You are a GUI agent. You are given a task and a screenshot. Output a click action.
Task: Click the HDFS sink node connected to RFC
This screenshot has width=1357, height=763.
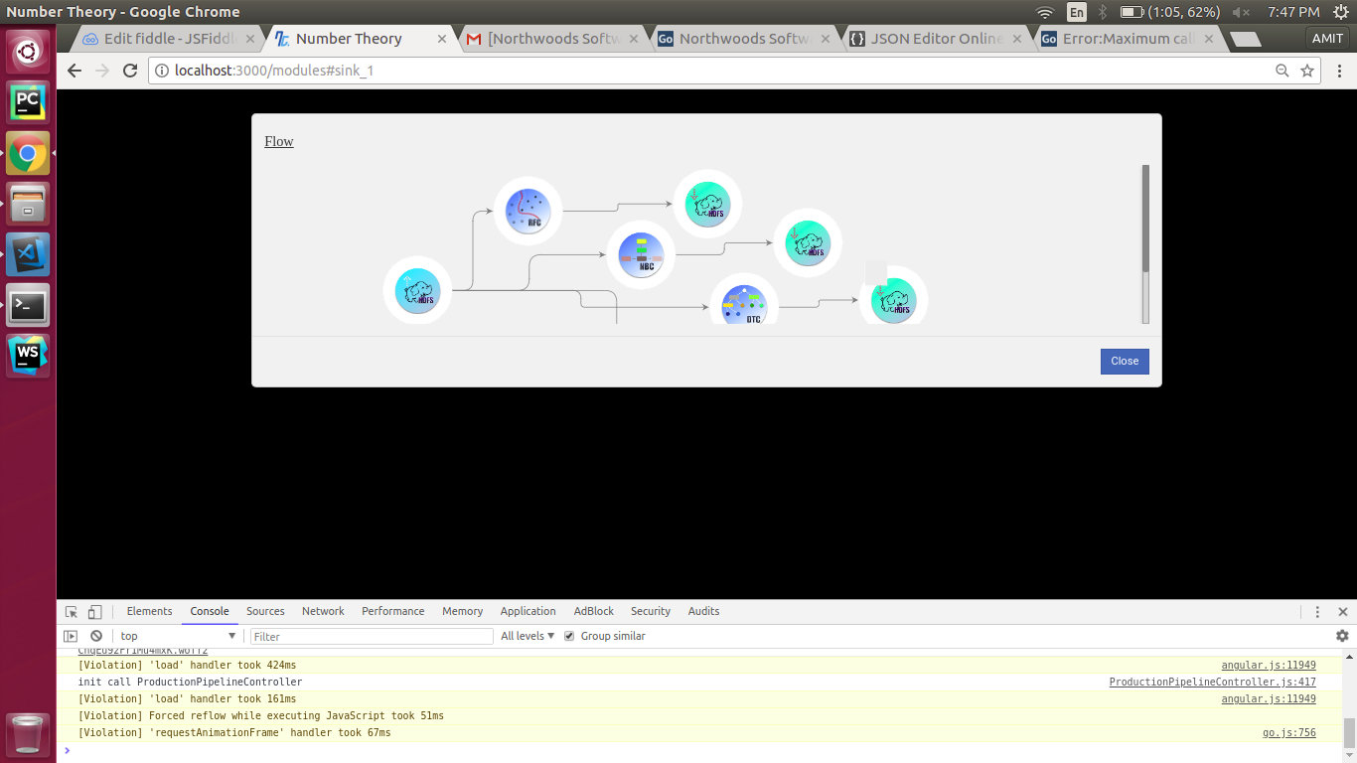(707, 204)
